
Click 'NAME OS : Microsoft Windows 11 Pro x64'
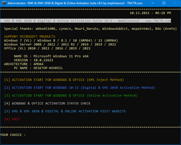click(51, 56)
